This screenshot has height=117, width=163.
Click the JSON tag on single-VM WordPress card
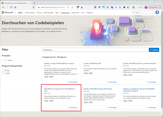pos(51,77)
